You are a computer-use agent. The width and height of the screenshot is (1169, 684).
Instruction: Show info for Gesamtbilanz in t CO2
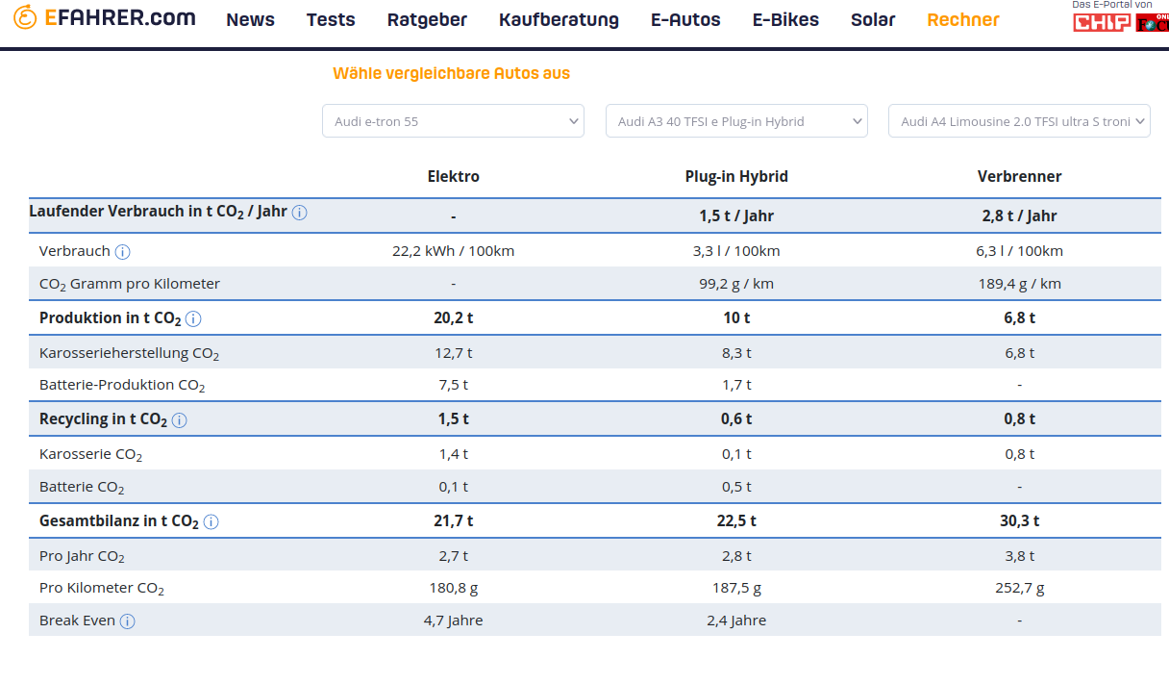pos(211,522)
